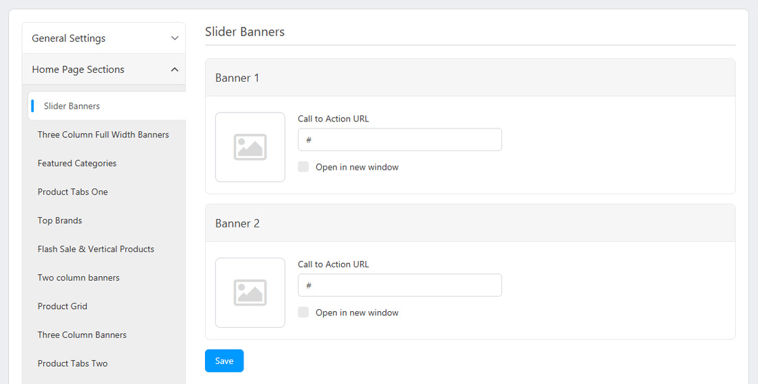Image resolution: width=758 pixels, height=384 pixels.
Task: Click Banner 1 image placeholder icon
Action: 250,147
